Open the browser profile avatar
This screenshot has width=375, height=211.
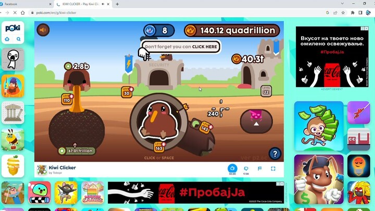pyautogui.click(x=368, y=13)
